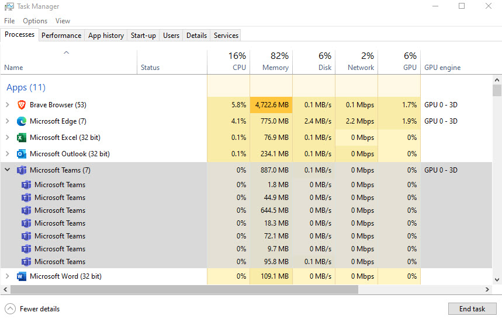Click the Task Manager title bar icon
This screenshot has width=502, height=323.
9,6
